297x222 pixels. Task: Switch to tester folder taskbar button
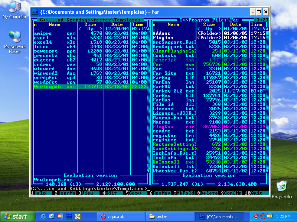pyautogui.click(x=170, y=216)
